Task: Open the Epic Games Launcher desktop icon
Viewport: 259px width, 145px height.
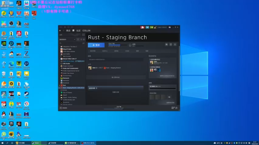Action: point(11,125)
